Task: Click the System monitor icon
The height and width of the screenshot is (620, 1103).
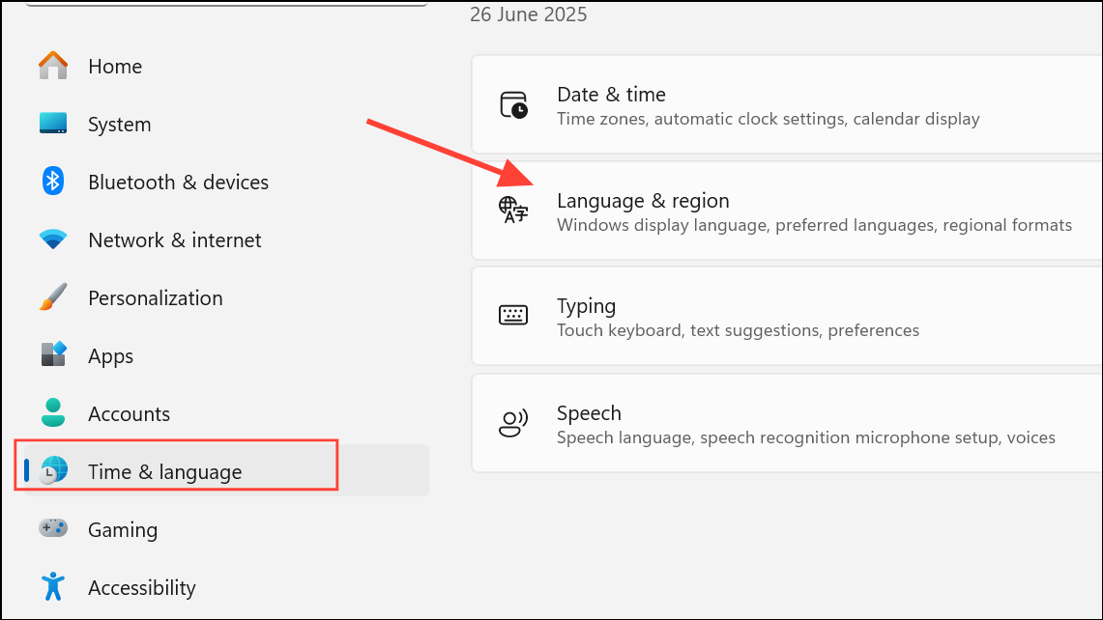Action: click(x=53, y=124)
